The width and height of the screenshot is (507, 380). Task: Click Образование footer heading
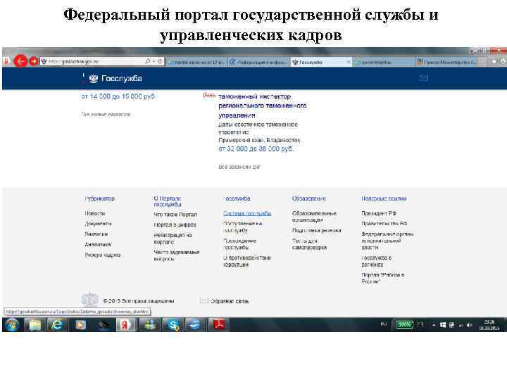coord(309,198)
